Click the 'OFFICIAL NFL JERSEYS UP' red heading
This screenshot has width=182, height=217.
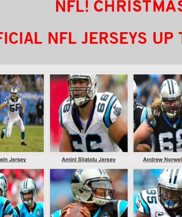click(91, 38)
